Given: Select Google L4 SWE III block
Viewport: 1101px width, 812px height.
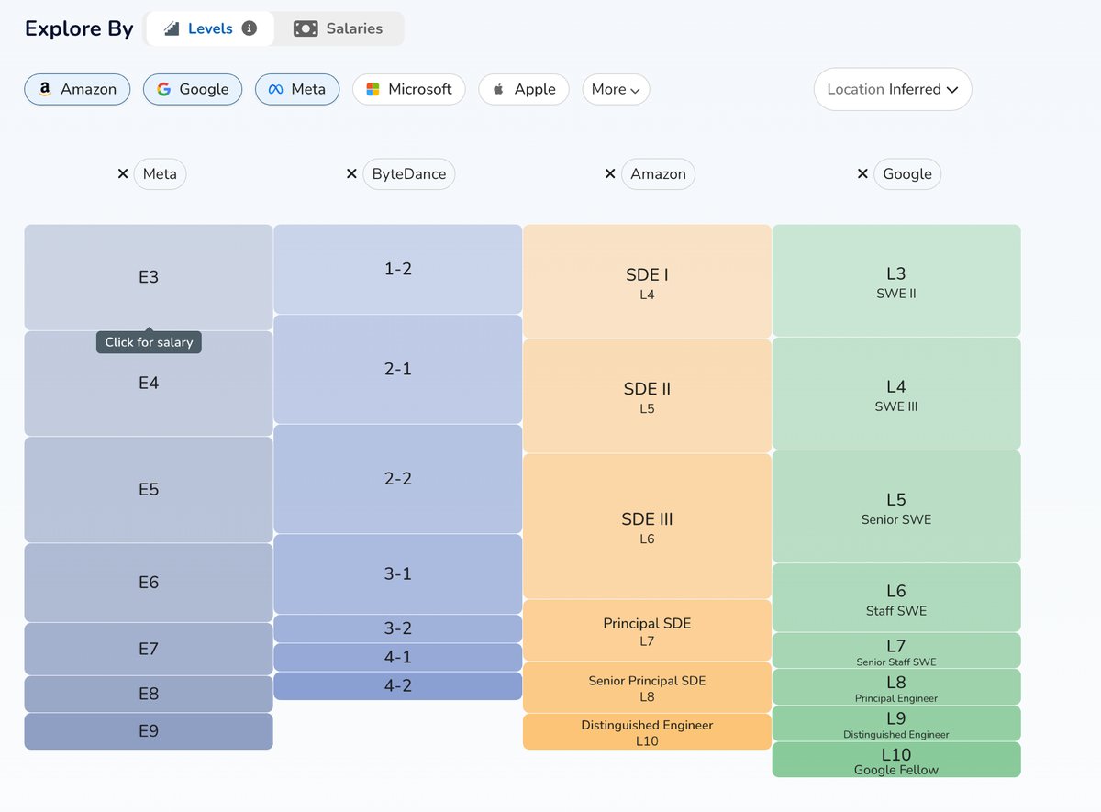Looking at the screenshot, I should (896, 394).
